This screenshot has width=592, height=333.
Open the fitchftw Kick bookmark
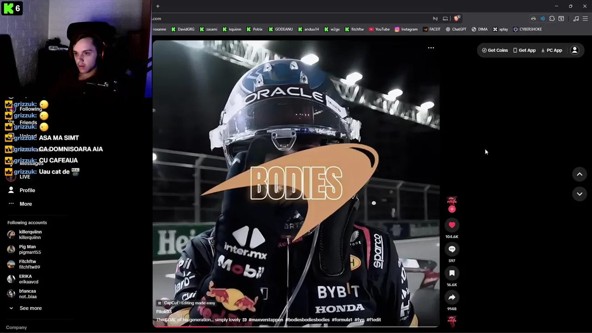coord(354,29)
